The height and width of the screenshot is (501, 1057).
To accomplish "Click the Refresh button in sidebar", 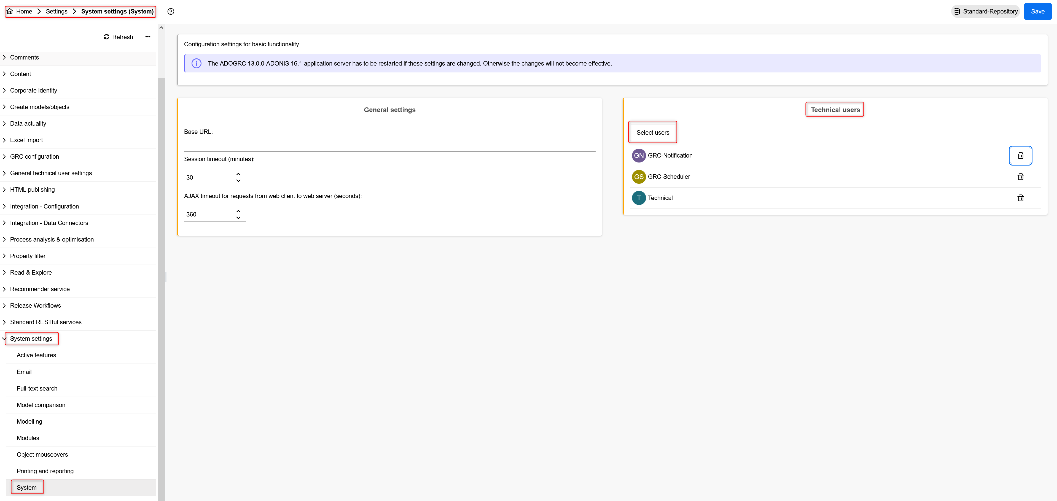I will (118, 37).
